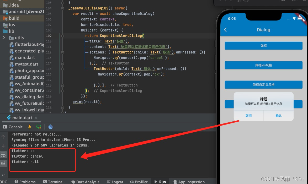Tap the back arrow in the Dialog app bar

225,30
